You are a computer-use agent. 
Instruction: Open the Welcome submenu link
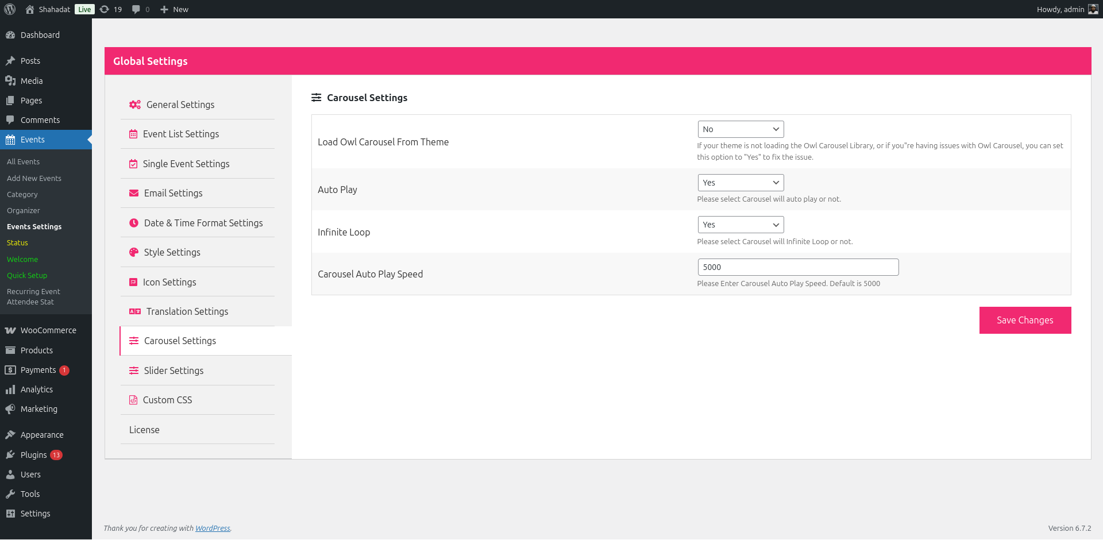point(22,260)
